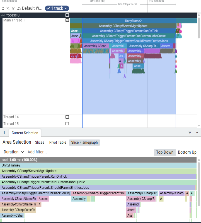Viewport: 201px width, 223px height.
Task: Click the collapse all tracks icon
Action: [x=3, y=8]
